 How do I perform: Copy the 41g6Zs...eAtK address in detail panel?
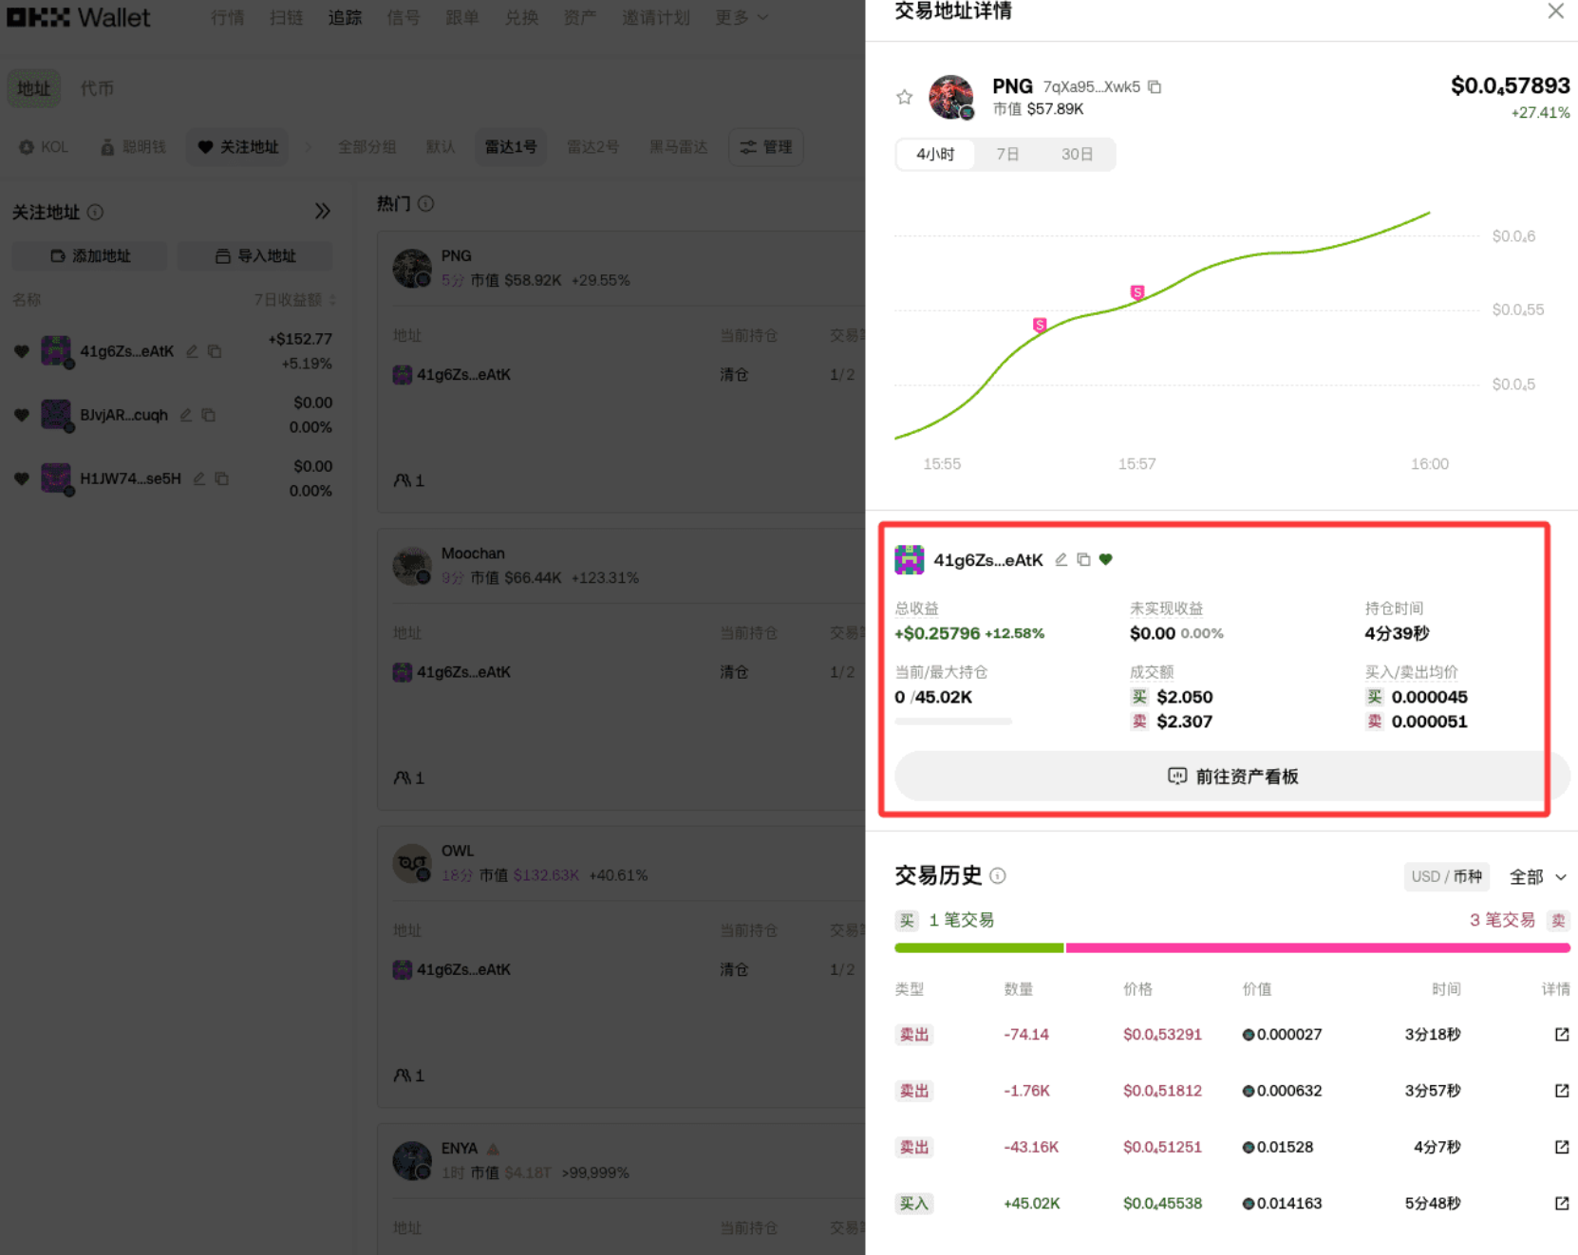[1083, 559]
